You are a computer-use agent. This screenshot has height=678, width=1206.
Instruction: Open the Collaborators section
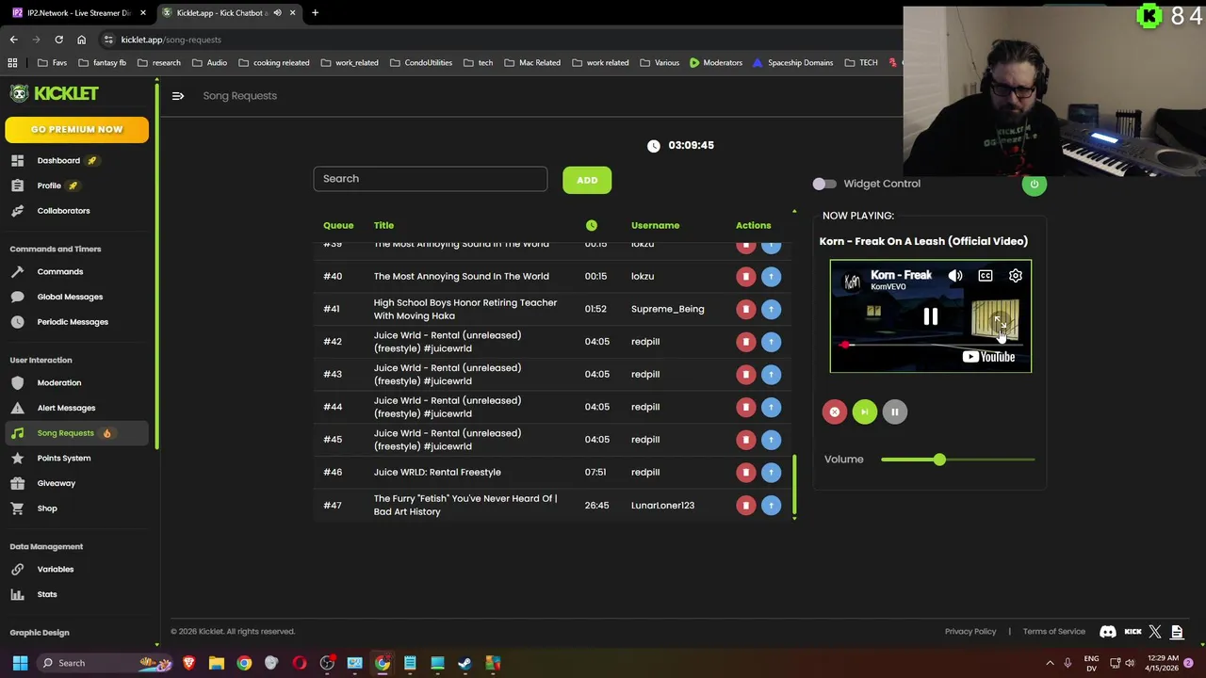[63, 211]
